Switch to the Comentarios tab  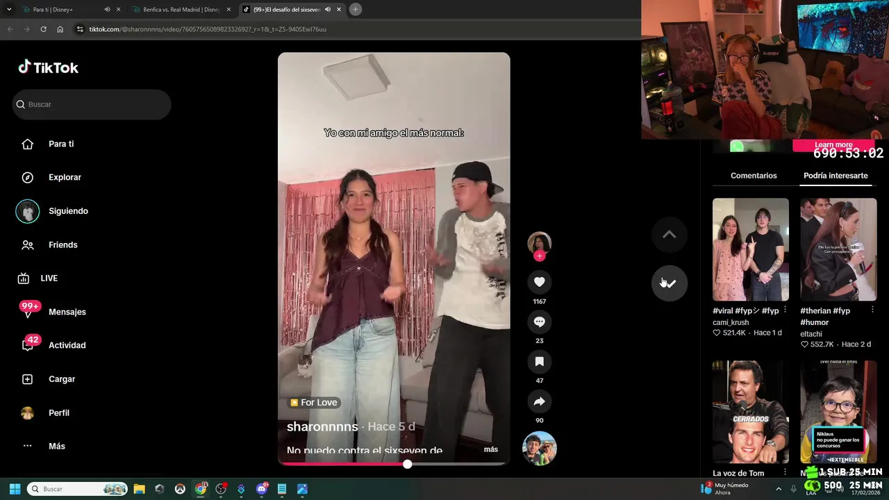tap(754, 176)
